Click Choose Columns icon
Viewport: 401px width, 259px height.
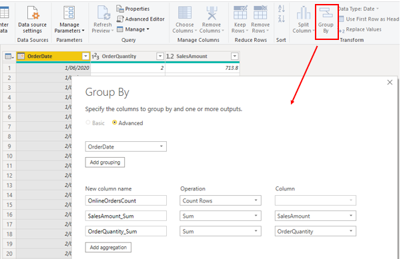click(x=185, y=13)
